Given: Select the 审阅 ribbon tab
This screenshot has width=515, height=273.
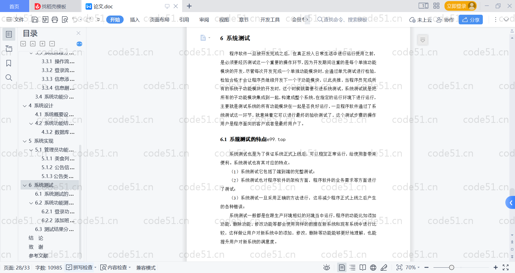Looking at the screenshot, I should (204, 20).
